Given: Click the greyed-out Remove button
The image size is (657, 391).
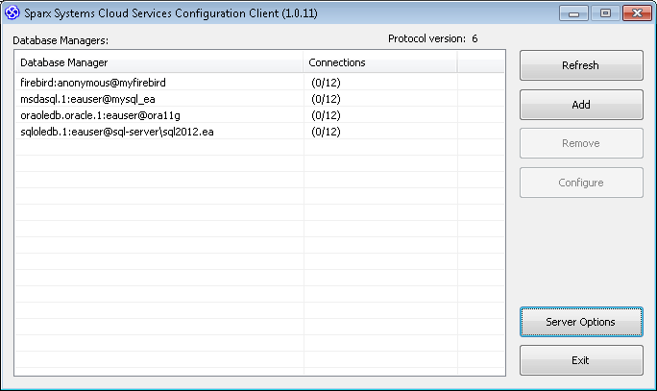Looking at the screenshot, I should click(580, 143).
